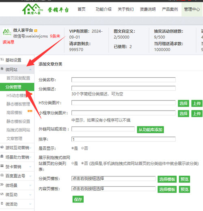The image size is (203, 211).
Task: Expand the 贺卡营销 menu section
Action: tap(30, 167)
